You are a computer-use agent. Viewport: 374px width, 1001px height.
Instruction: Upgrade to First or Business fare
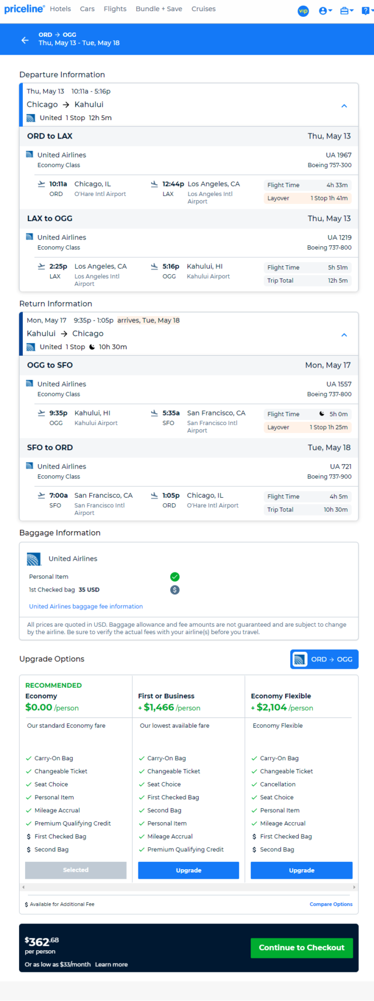point(189,870)
